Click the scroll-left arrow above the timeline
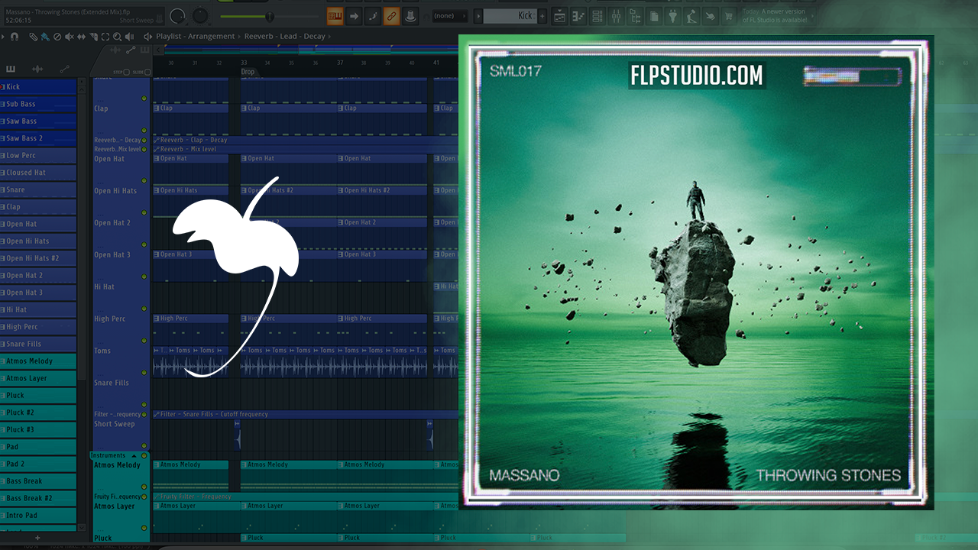The image size is (978, 550). pos(159,50)
